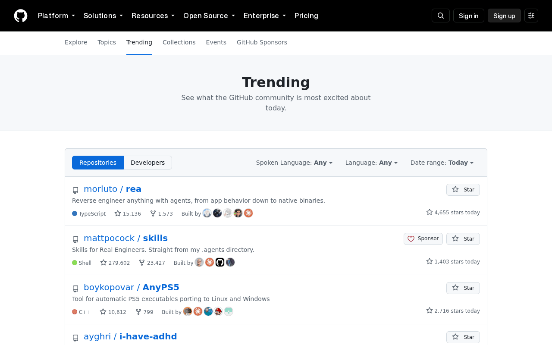Open appearance settings sliders icon
Screen dimensions: 552x345
click(531, 16)
